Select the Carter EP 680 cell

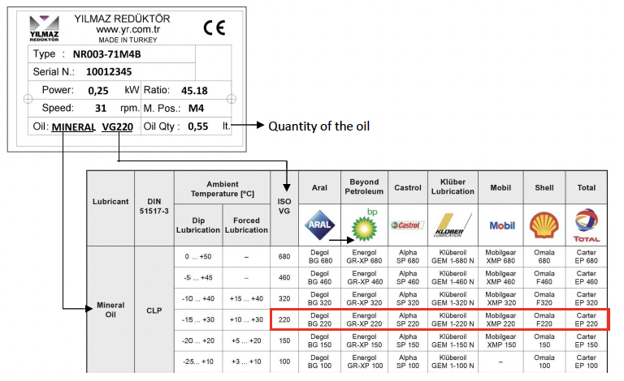[586, 256]
